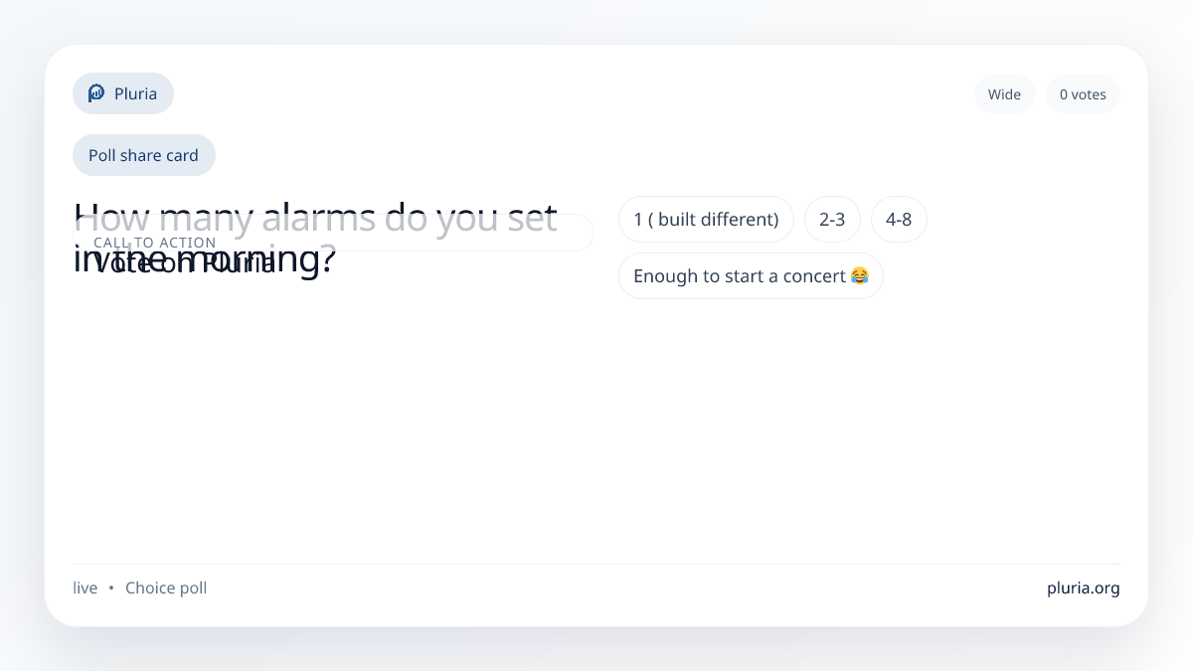Click the "Wide" layout pill

pos(1004,94)
